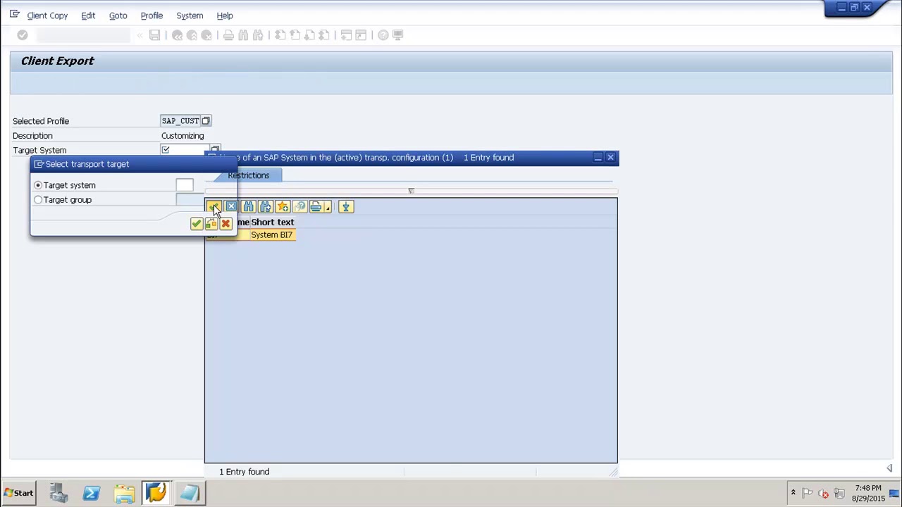Switch to SAP Logon taskbar icon
Screen dimensions: 902x507
(x=156, y=493)
